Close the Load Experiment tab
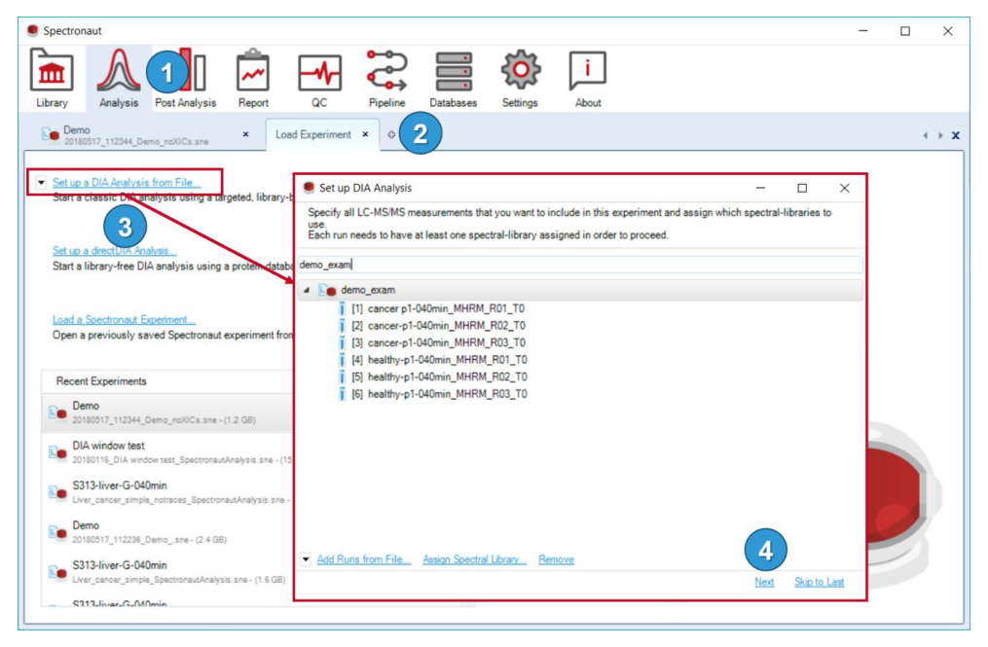The width and height of the screenshot is (988, 647). coord(365,134)
